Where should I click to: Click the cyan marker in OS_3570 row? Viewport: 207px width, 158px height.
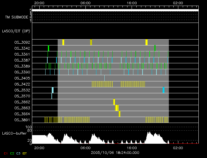pyautogui.click(x=52, y=96)
